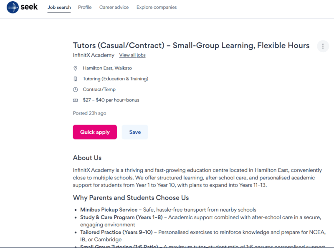Click the location pin icon
This screenshot has width=334, height=248.
click(x=76, y=68)
